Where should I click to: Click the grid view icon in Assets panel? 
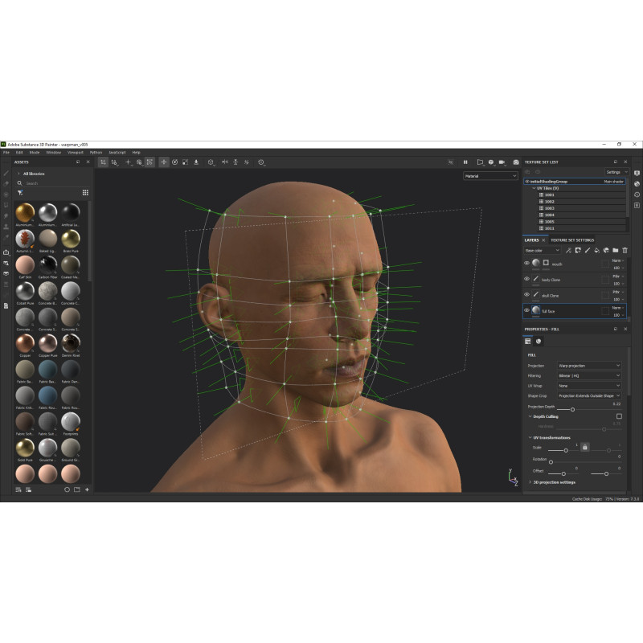pos(85,193)
